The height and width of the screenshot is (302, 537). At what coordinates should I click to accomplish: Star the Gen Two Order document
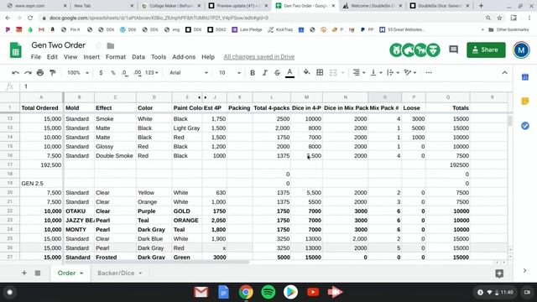click(x=99, y=45)
